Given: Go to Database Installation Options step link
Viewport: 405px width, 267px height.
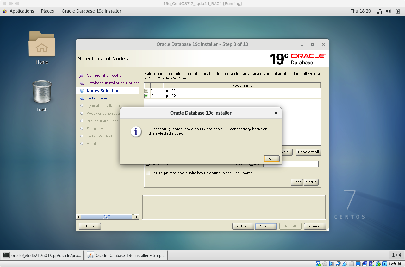Looking at the screenshot, I should tap(113, 83).
